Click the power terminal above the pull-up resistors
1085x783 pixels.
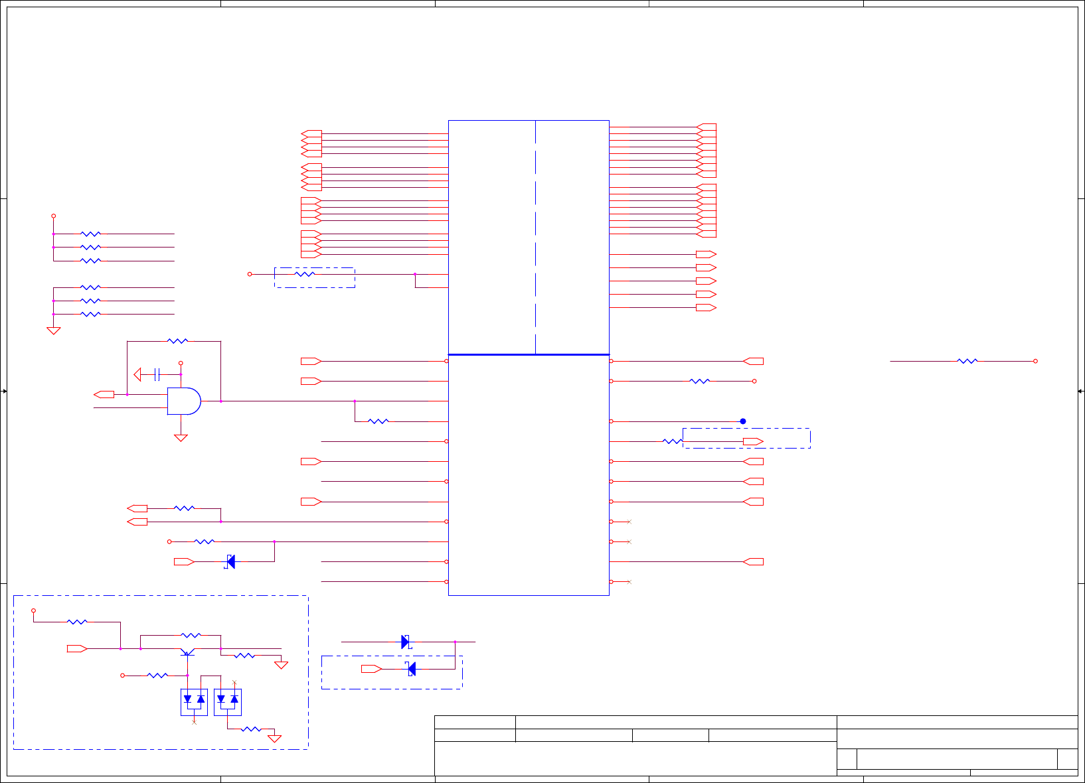(x=54, y=216)
